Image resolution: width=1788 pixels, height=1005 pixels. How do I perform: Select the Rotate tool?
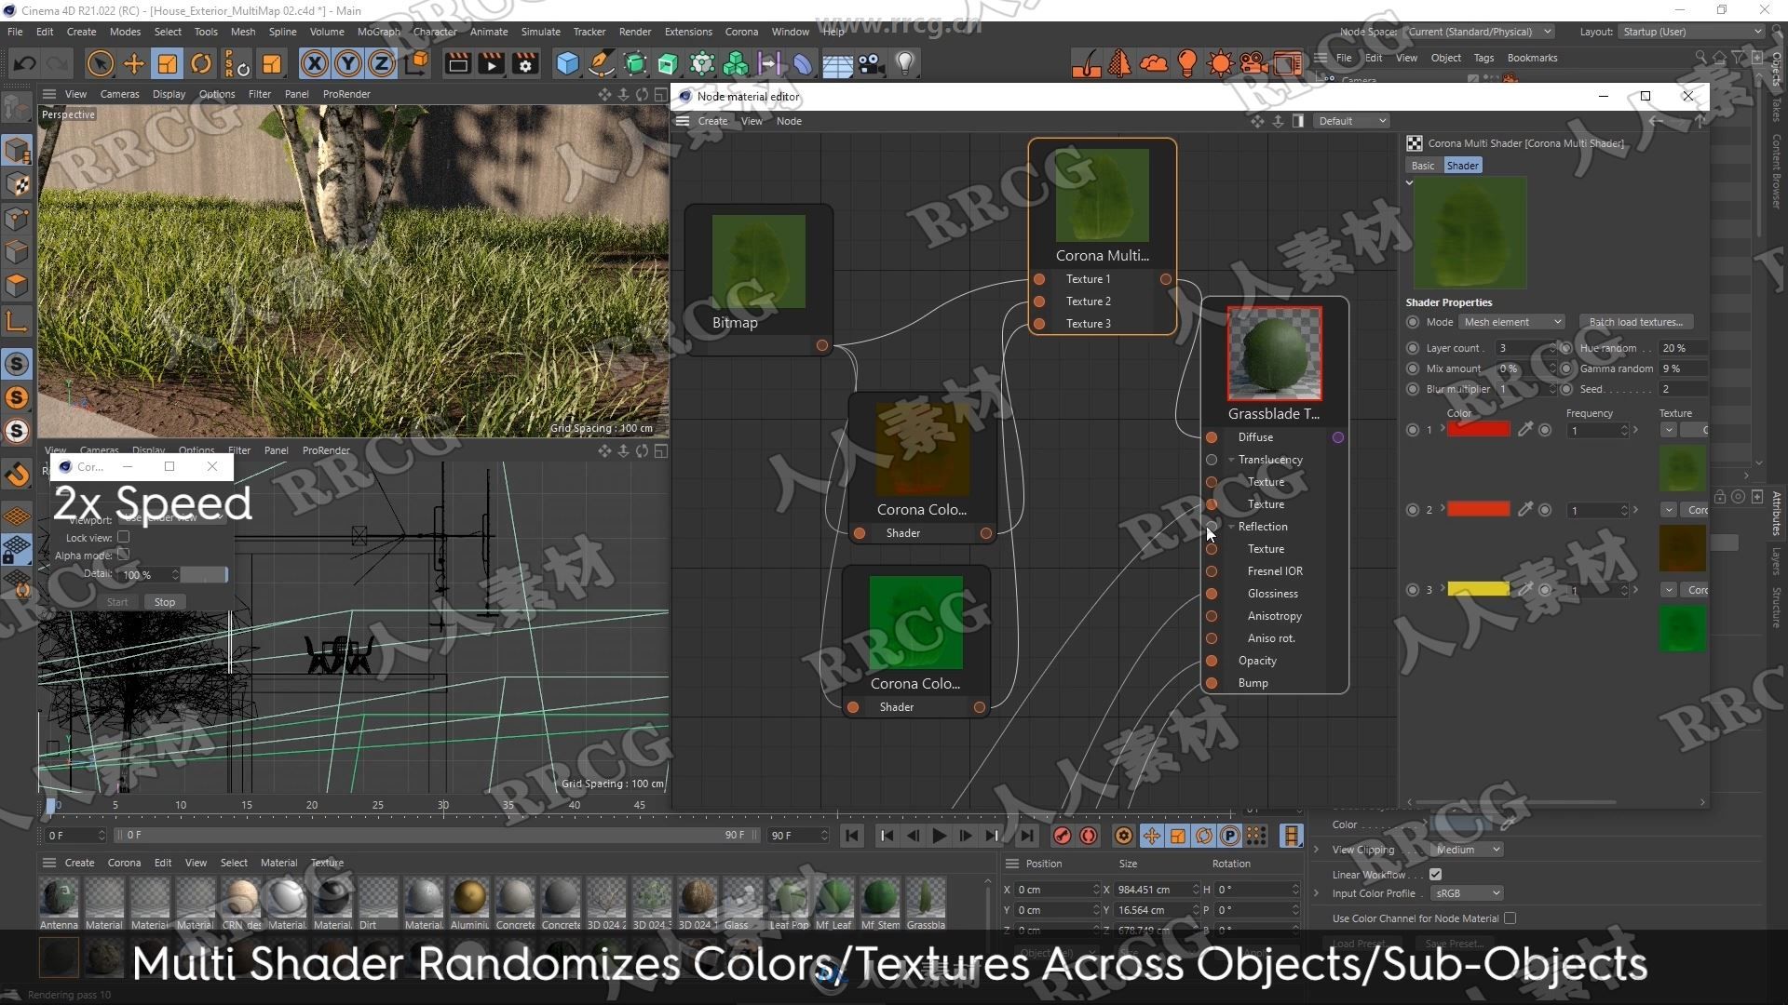click(x=201, y=63)
